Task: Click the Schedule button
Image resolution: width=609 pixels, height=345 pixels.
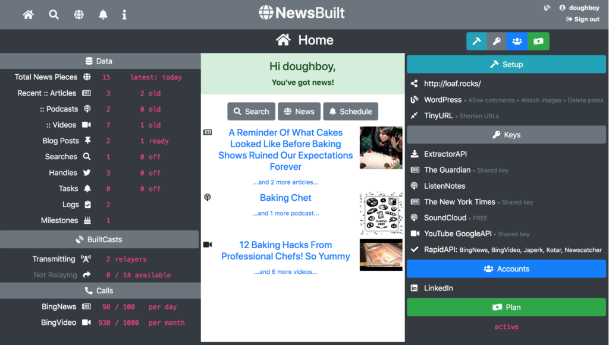Action: coord(351,112)
